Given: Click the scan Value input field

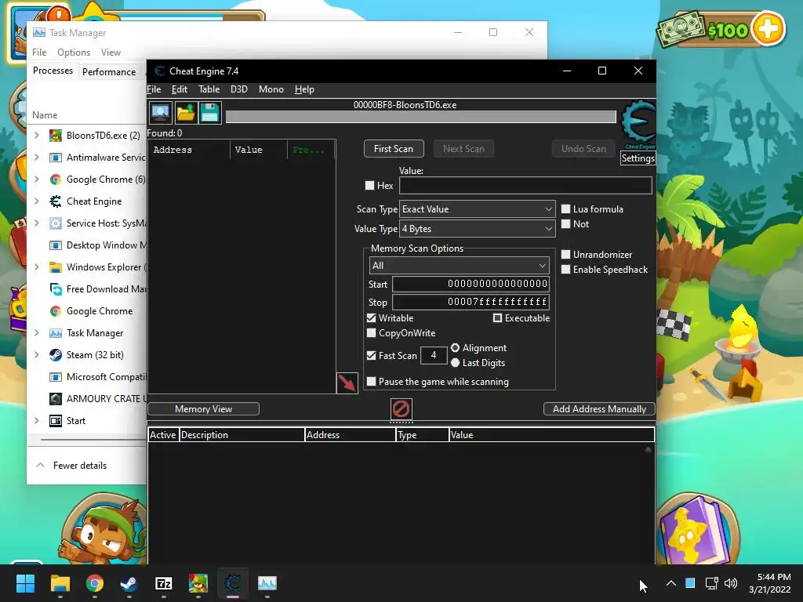Looking at the screenshot, I should (525, 186).
